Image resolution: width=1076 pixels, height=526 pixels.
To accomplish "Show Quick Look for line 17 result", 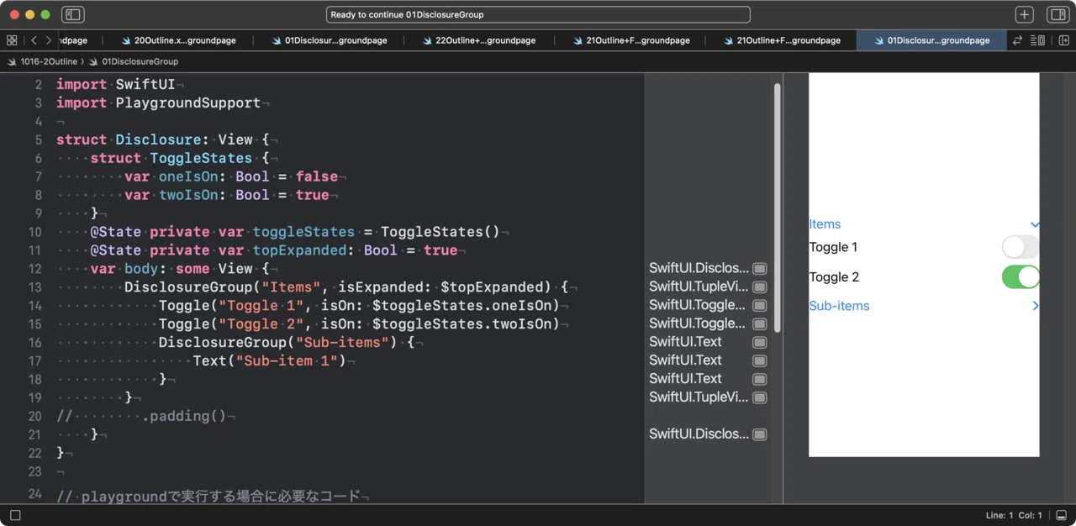I will pos(759,360).
